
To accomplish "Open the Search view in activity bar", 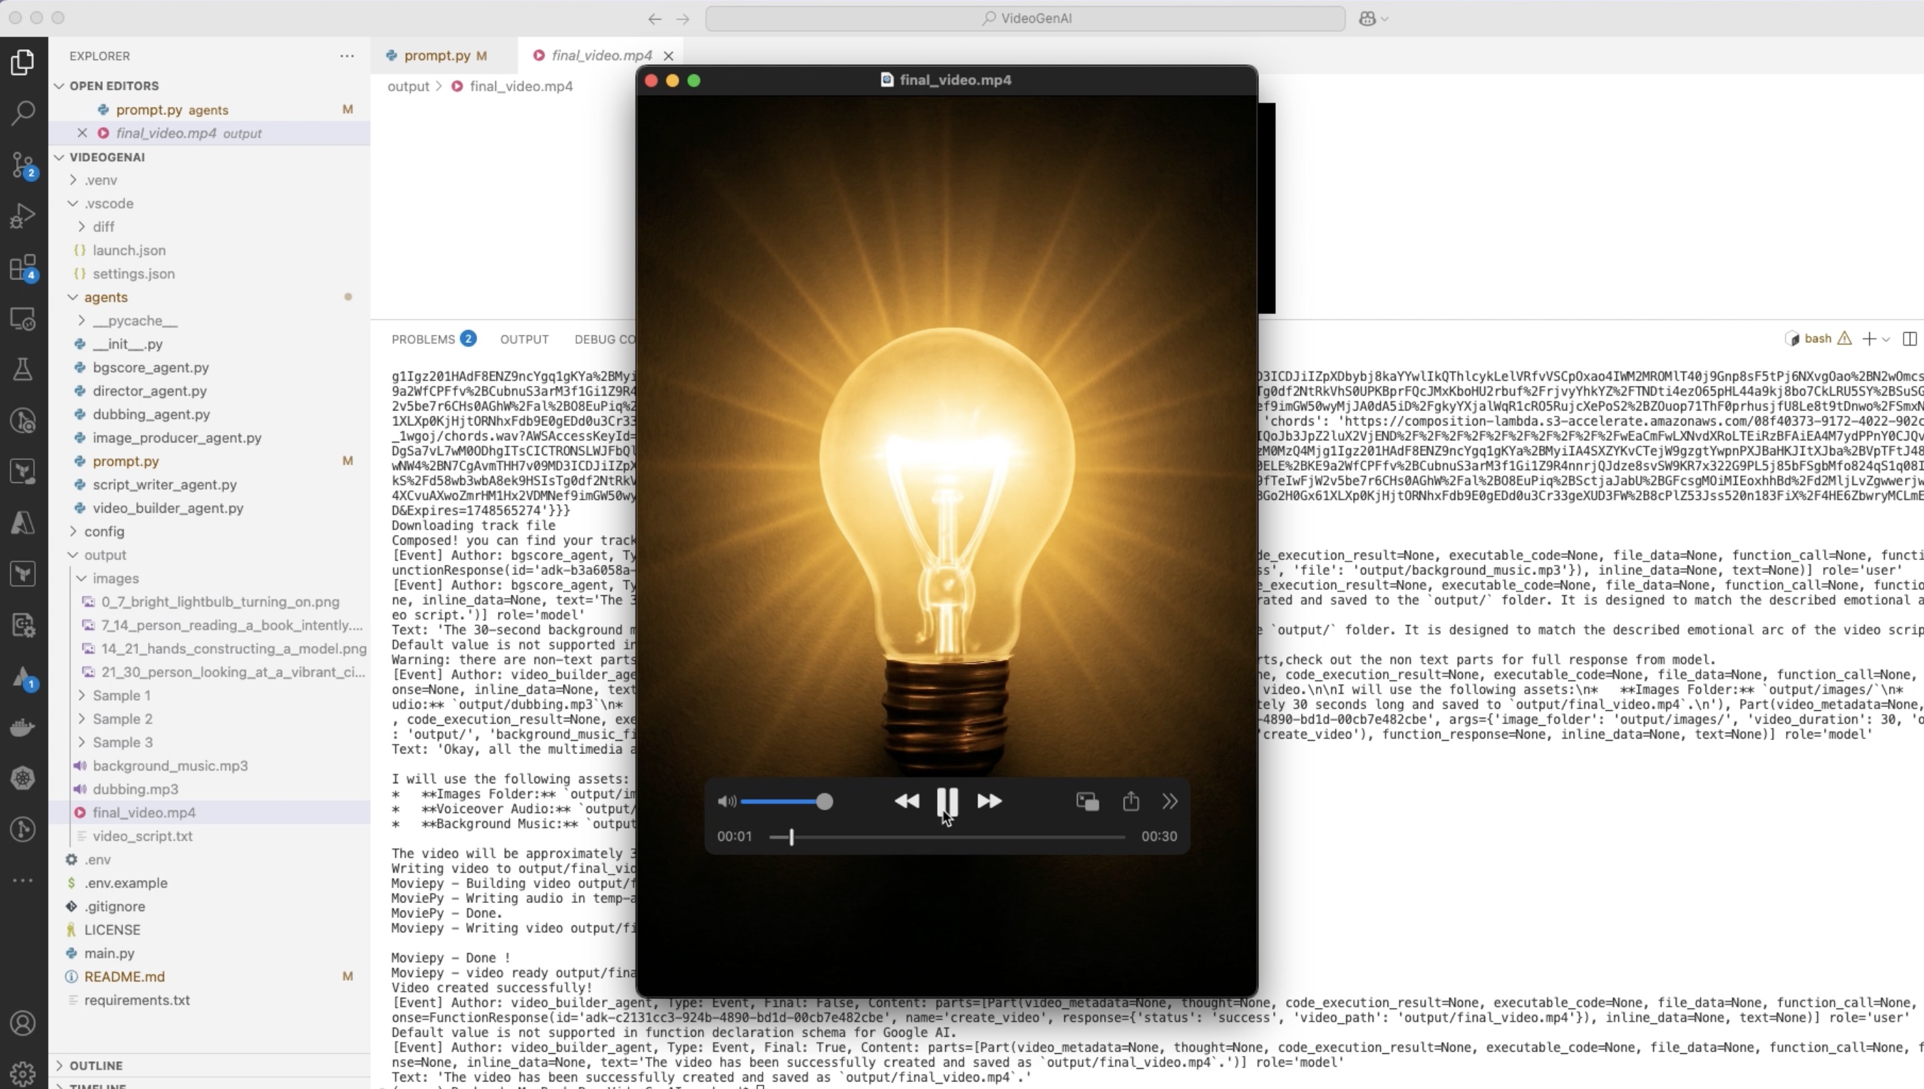I will (22, 114).
